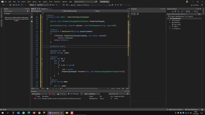This screenshot has height=115, width=205.
Task: Open WhatsApp from the taskbar
Action: coord(23,113)
